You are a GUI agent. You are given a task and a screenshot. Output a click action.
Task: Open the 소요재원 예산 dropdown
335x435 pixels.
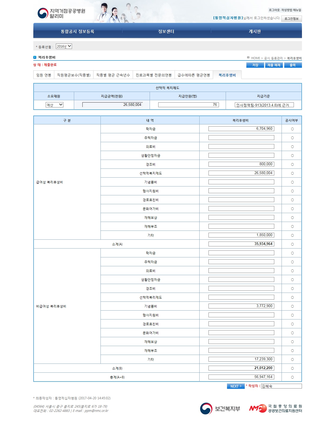(x=55, y=105)
